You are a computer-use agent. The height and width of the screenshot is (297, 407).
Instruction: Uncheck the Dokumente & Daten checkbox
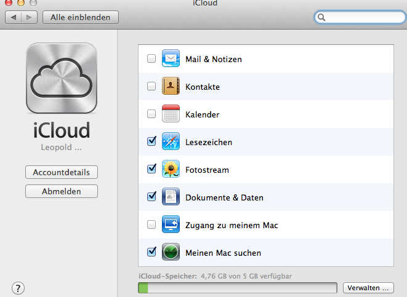pyautogui.click(x=151, y=196)
